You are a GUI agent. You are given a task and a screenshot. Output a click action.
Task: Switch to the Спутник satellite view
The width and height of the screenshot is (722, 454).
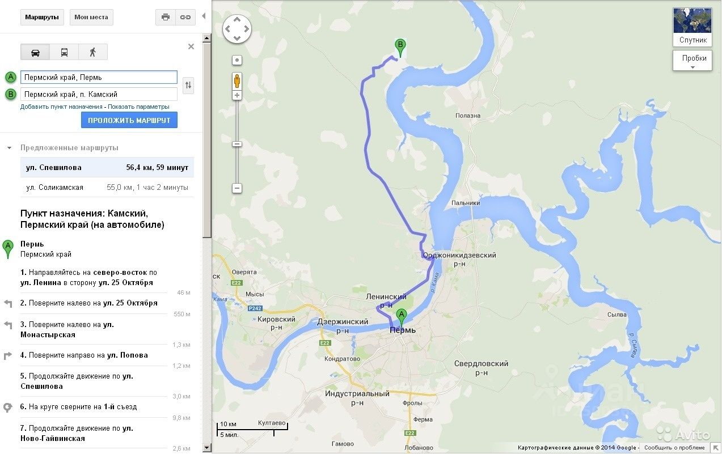pyautogui.click(x=693, y=27)
